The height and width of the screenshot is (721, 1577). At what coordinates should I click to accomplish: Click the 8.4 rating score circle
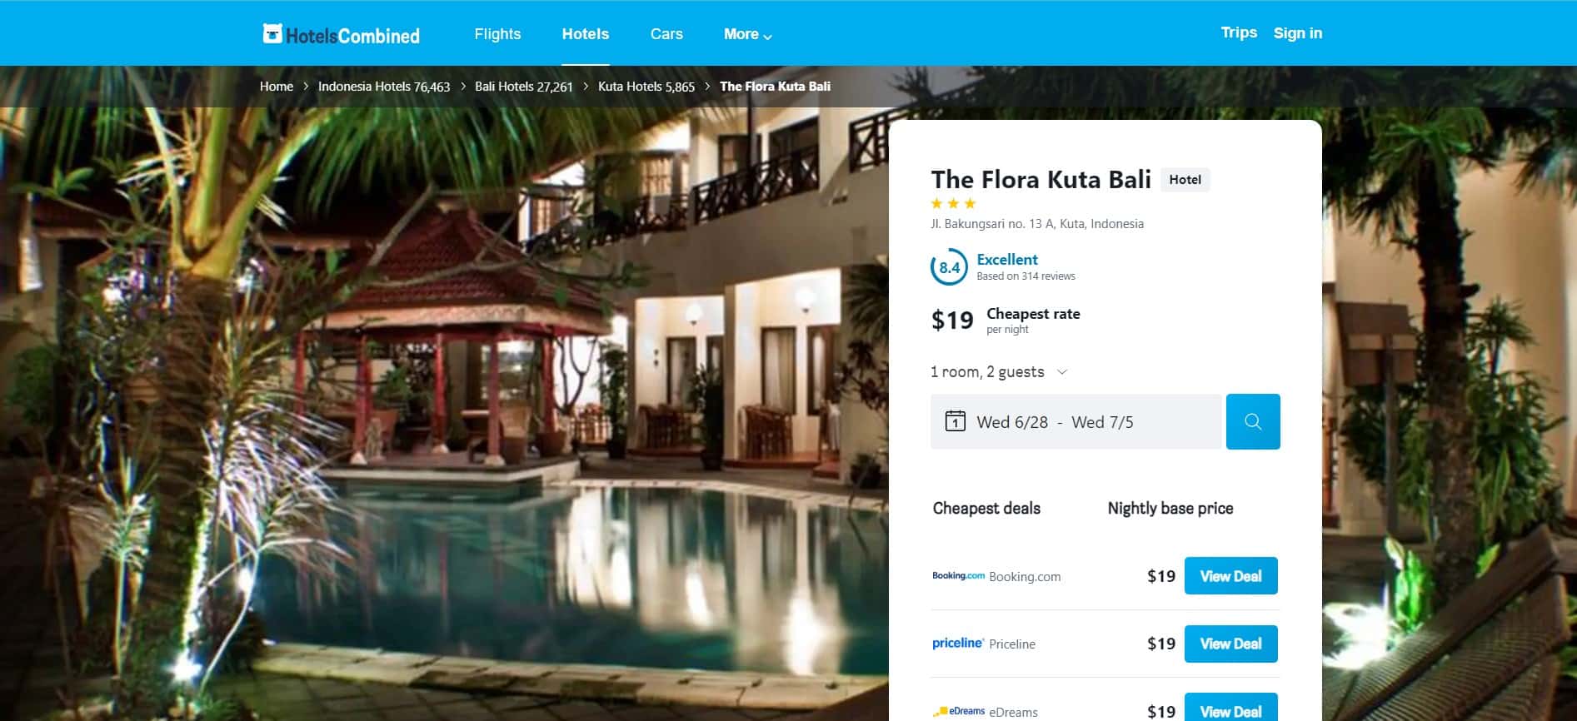pos(949,267)
